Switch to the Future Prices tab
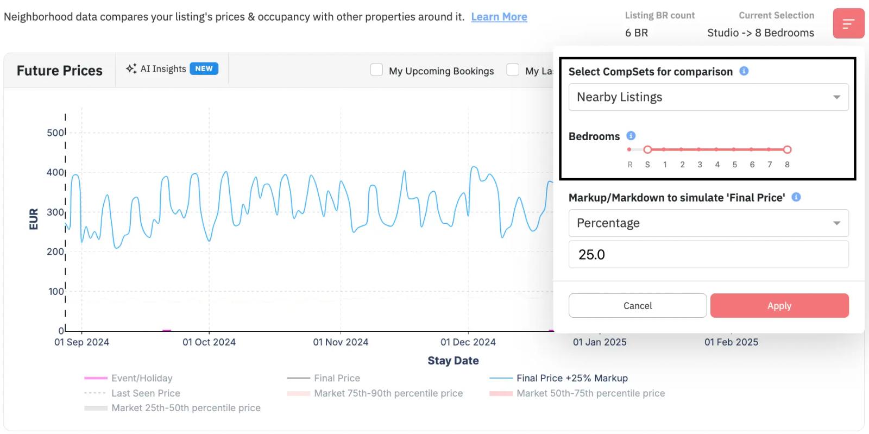Screen dimensions: 869x434 (x=60, y=71)
